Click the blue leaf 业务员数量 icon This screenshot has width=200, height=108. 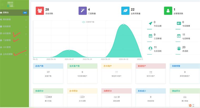125,11
